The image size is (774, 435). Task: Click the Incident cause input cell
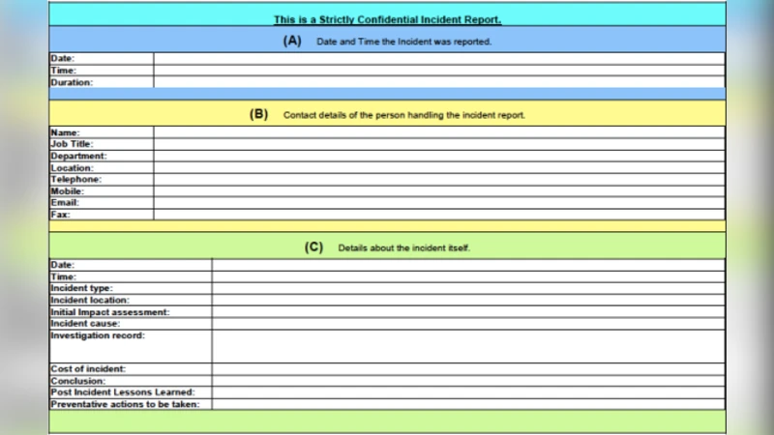point(467,324)
